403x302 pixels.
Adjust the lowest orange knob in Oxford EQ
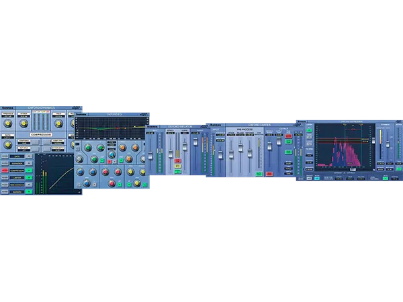(x=129, y=159)
